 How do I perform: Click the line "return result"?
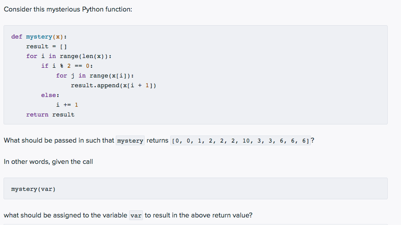(50, 114)
